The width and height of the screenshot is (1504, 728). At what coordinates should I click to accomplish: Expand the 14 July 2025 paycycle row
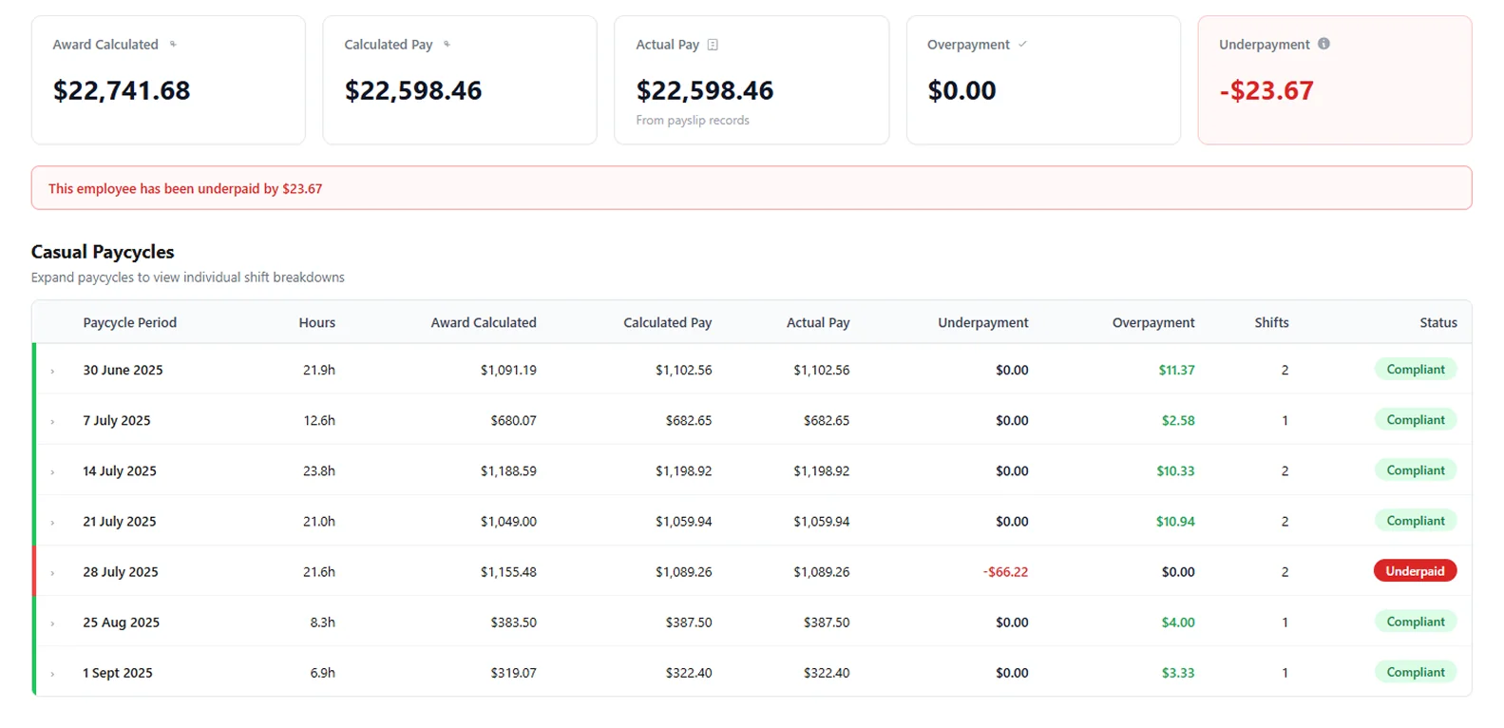coord(52,471)
